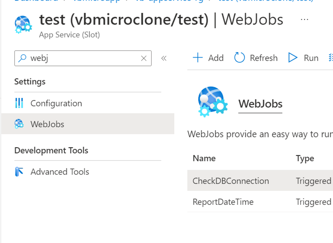
Task: Select WebJobs in the Settings menu
Action: (88, 124)
